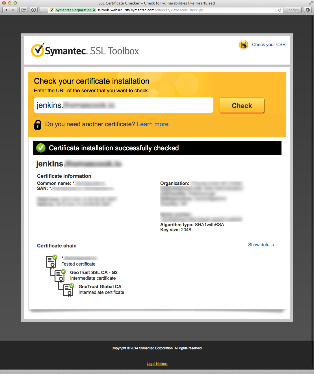Click the Check your CSR icon
The image size is (314, 374).
pos(243,45)
